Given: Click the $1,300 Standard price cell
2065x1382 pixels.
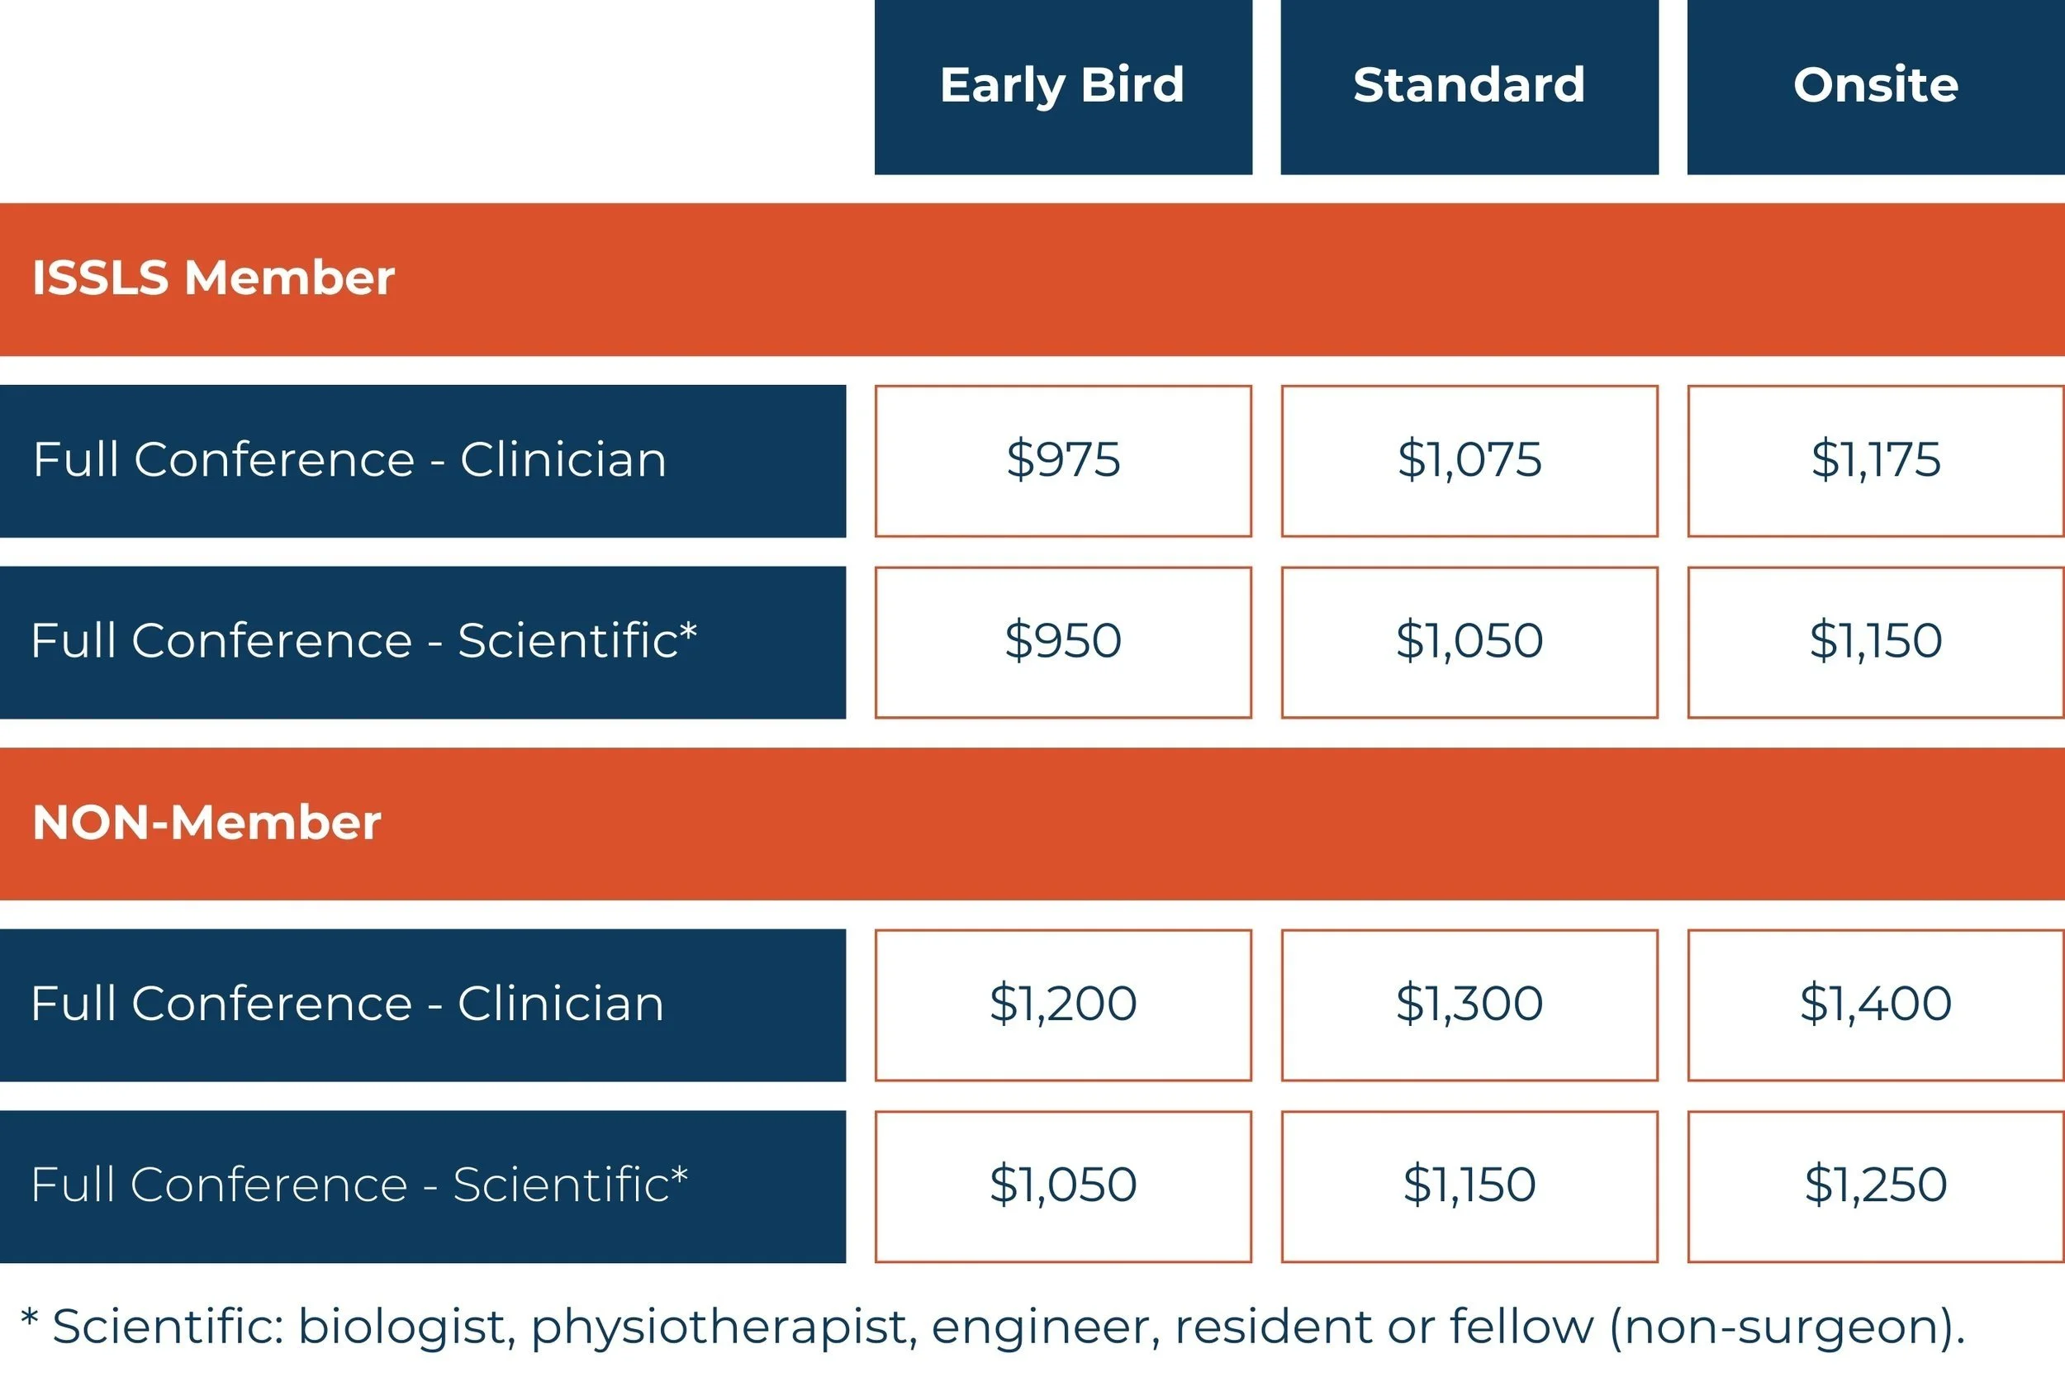Looking at the screenshot, I should tap(1469, 1004).
